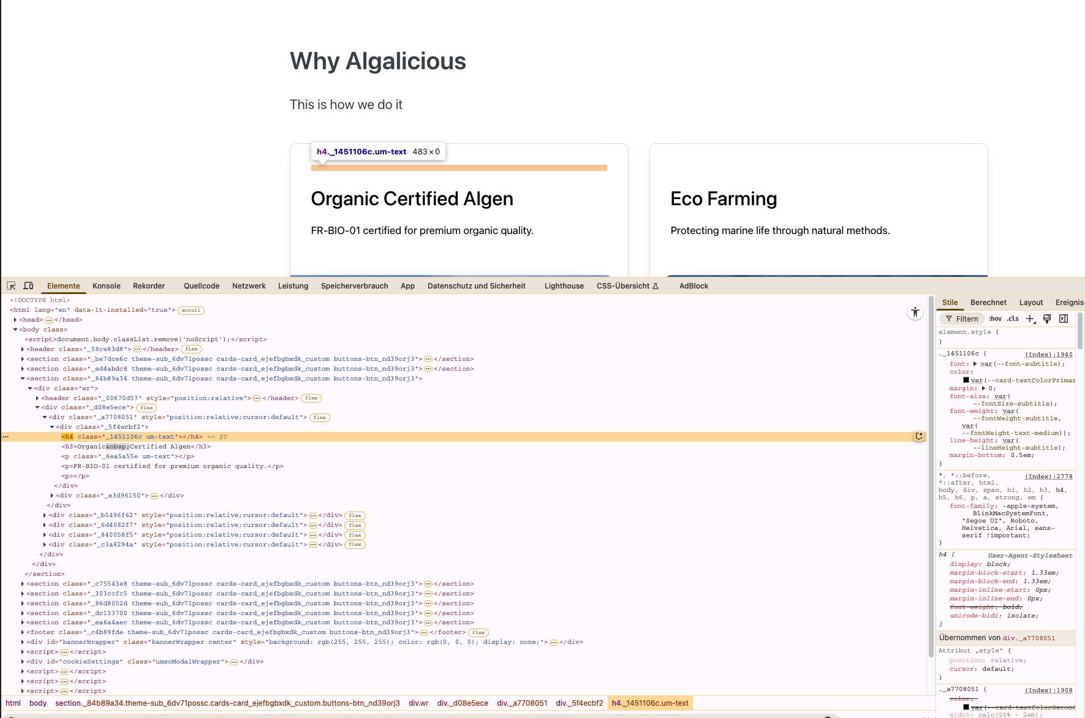Collapse the div class wr node
The image size is (1085, 718).
click(30, 388)
